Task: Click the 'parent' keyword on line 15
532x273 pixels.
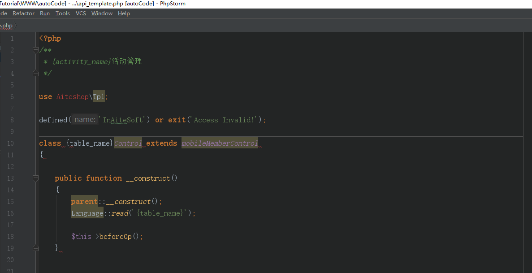Action: click(84, 202)
